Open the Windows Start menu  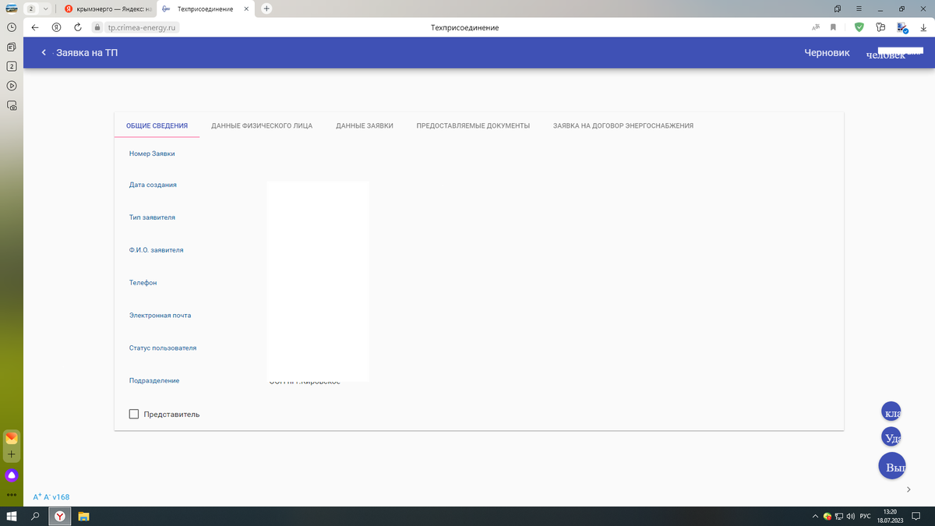point(12,516)
